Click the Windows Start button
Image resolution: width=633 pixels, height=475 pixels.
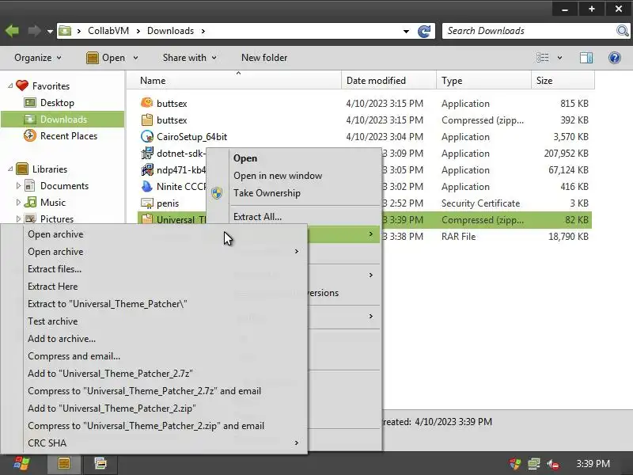click(x=21, y=463)
